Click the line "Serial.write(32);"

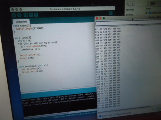32,71
